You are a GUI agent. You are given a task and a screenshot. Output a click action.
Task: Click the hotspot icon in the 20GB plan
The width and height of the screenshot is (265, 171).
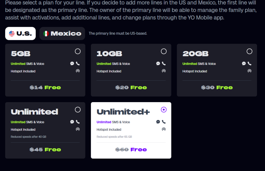[249, 71]
